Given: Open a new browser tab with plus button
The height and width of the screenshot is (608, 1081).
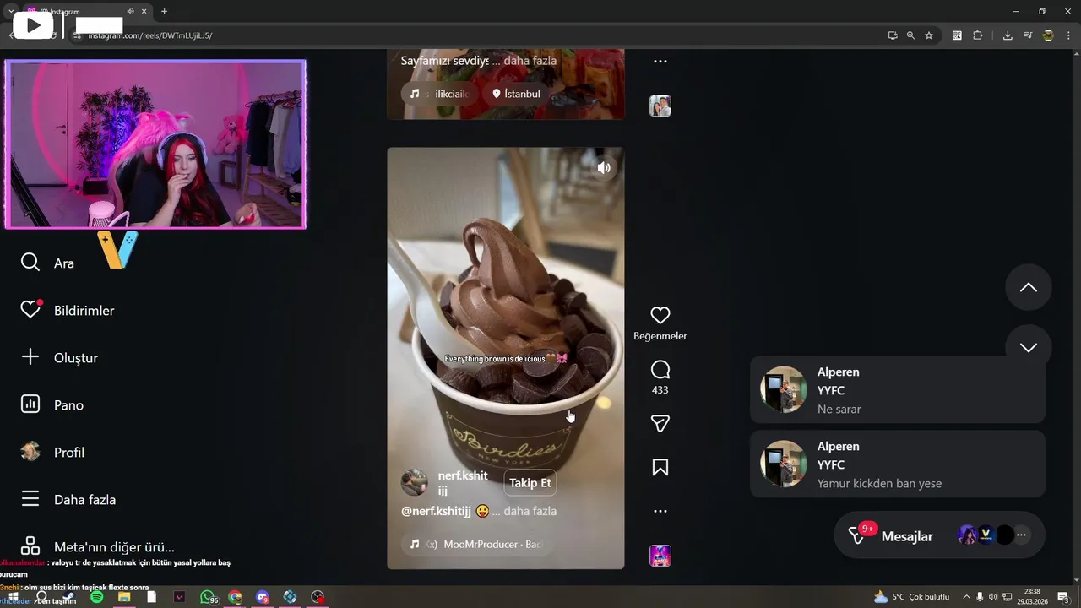Looking at the screenshot, I should (164, 11).
